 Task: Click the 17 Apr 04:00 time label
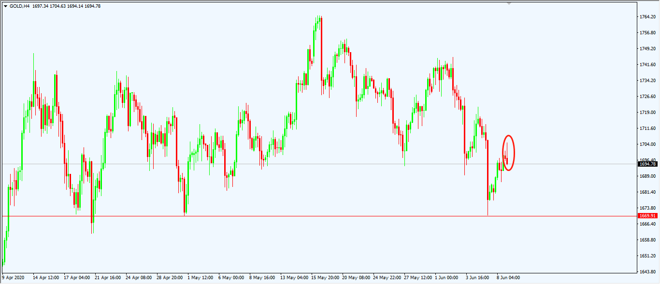[x=77, y=278]
